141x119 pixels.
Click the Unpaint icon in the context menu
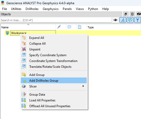coord(24,49)
